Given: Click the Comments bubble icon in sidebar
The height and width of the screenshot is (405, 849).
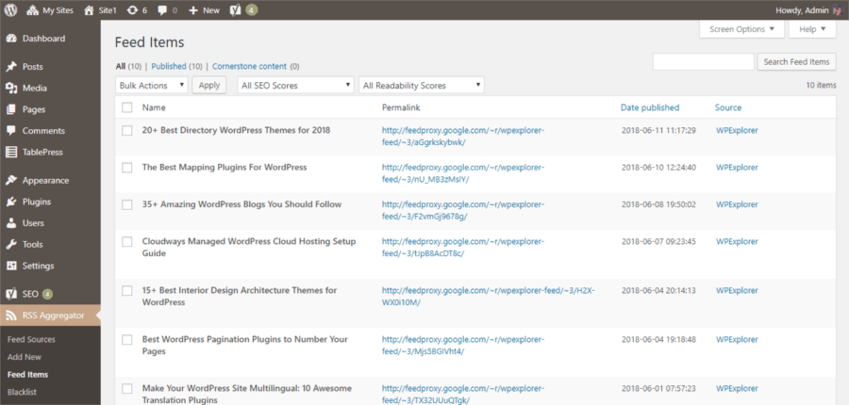Looking at the screenshot, I should click(x=10, y=131).
